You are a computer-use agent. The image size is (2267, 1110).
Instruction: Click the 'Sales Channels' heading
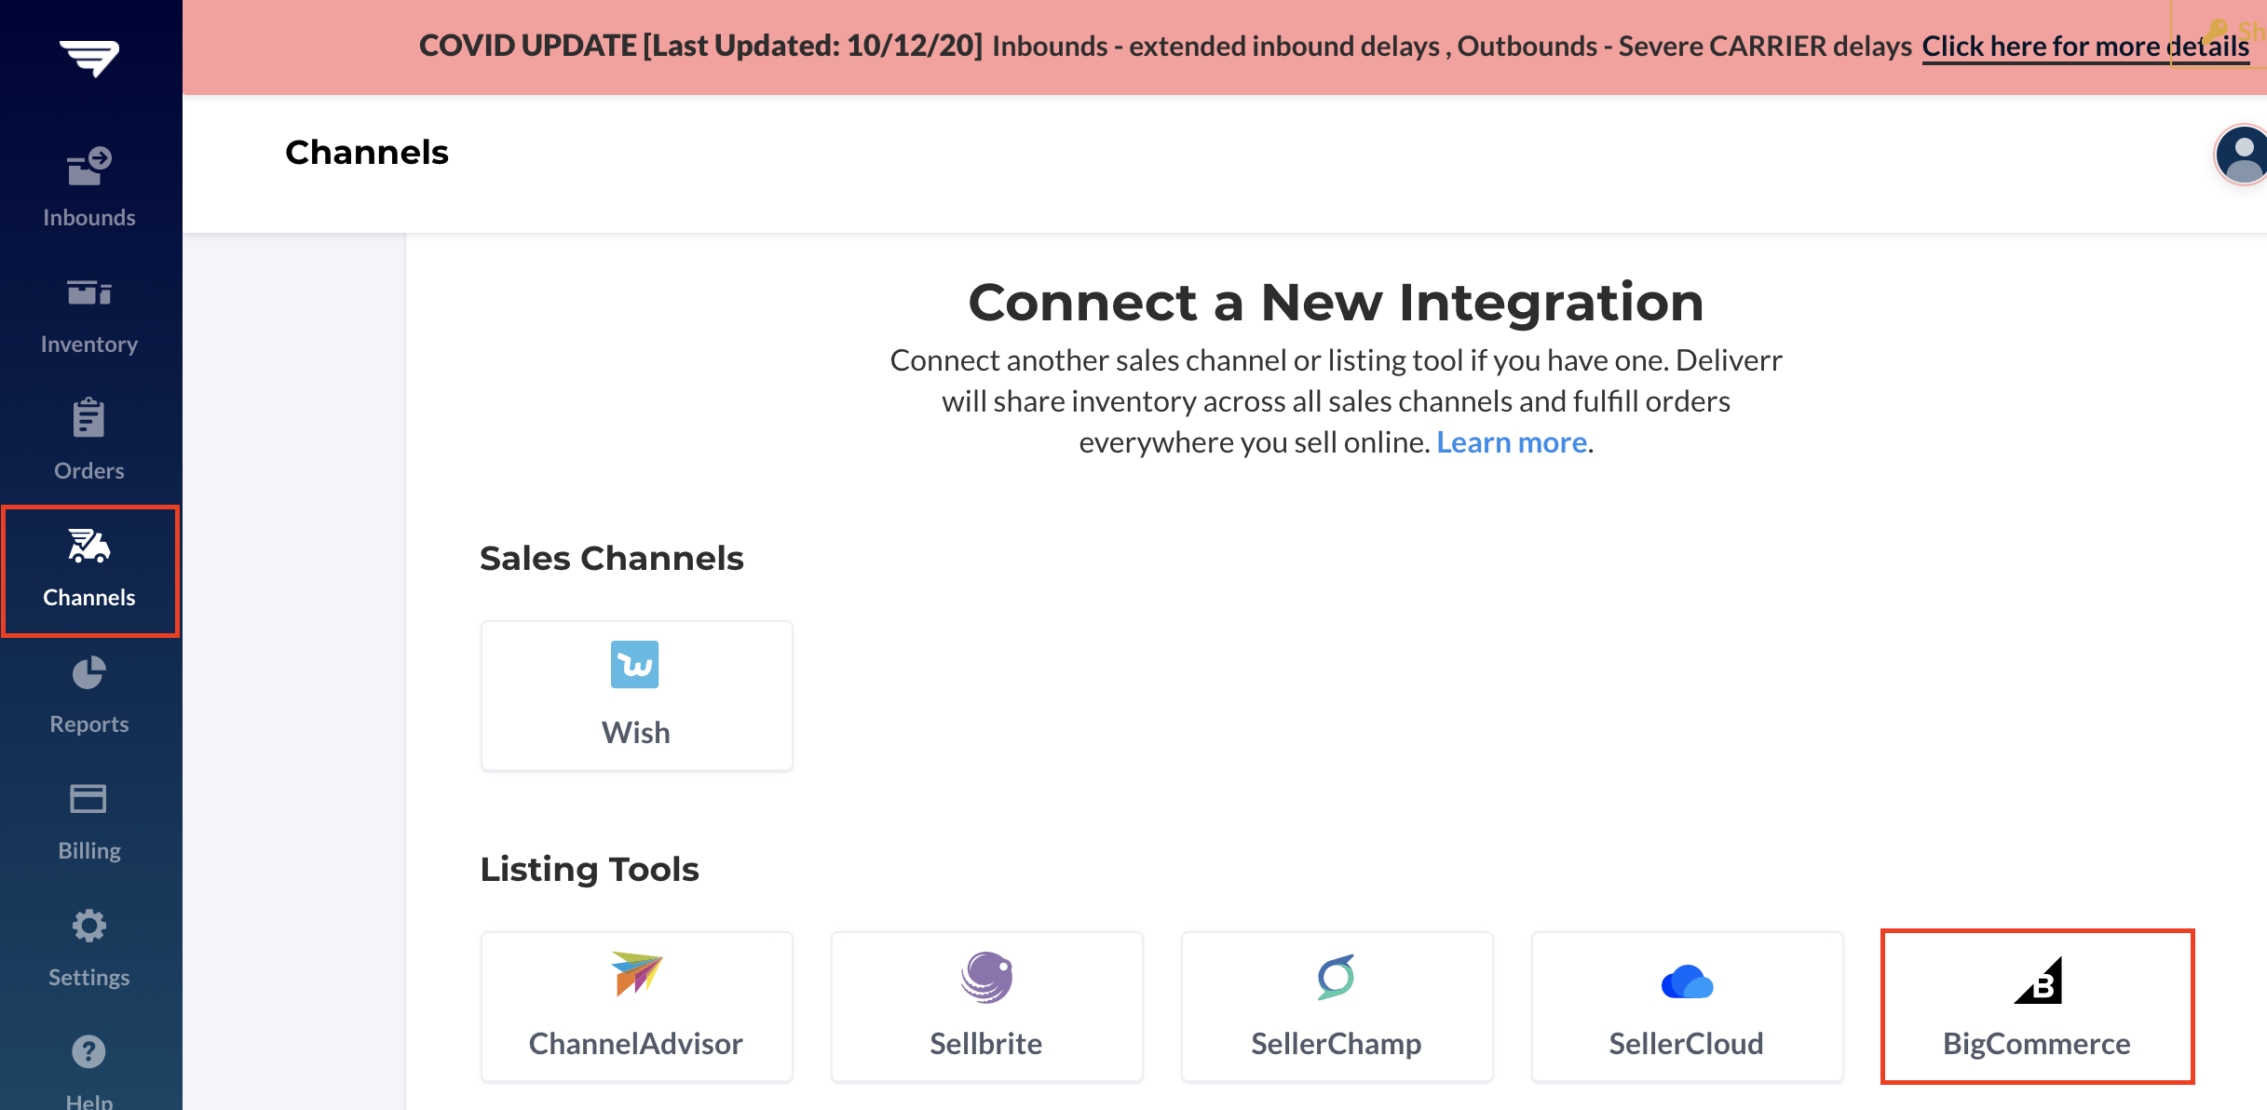click(x=612, y=558)
